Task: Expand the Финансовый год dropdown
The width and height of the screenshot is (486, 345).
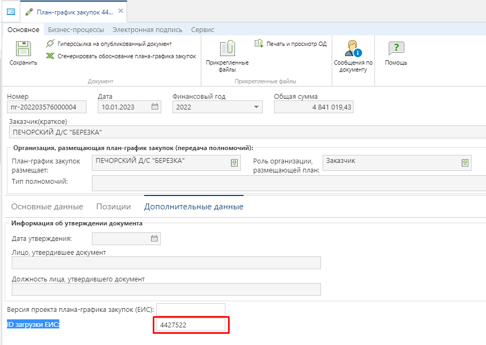Action: point(255,107)
